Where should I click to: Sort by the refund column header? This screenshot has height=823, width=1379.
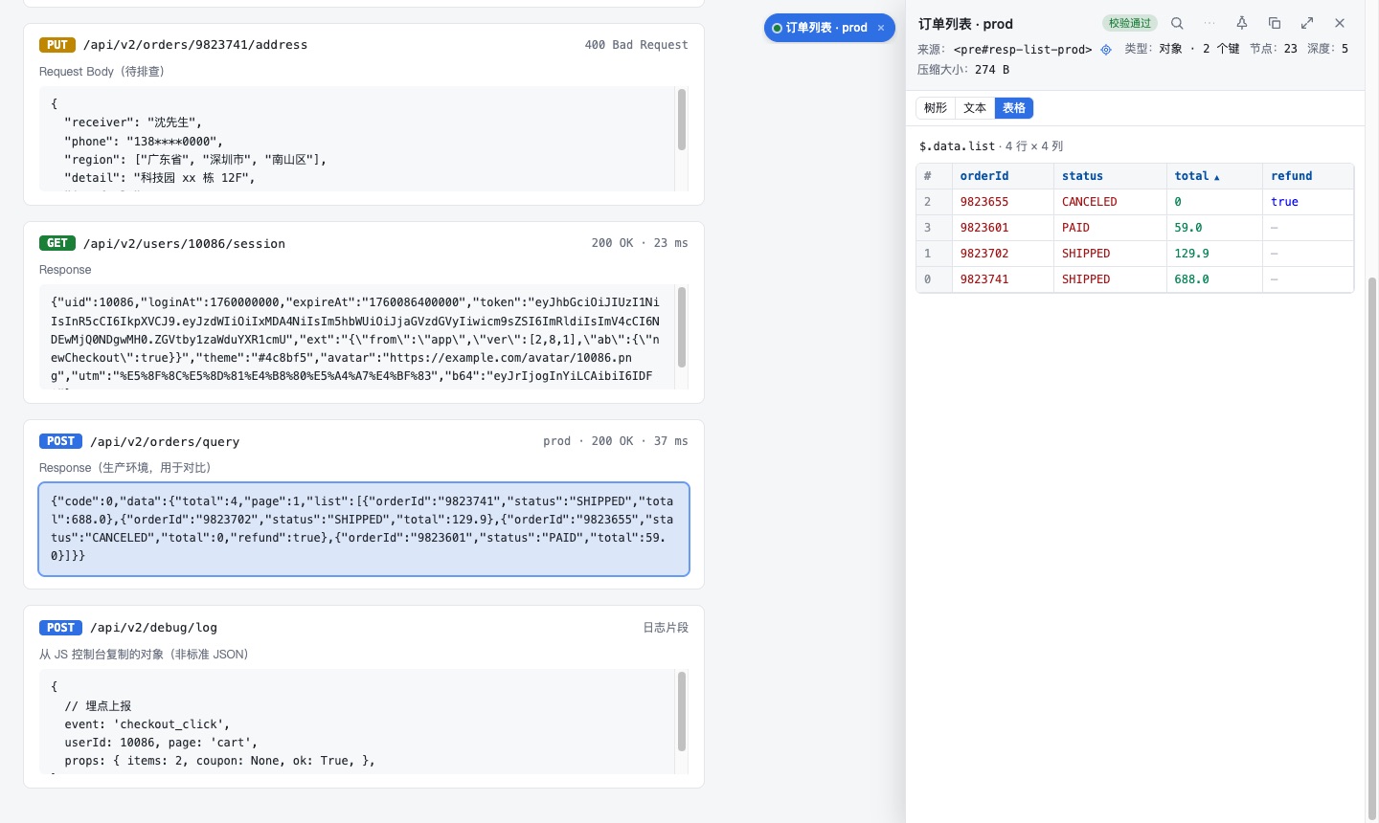[x=1308, y=176]
